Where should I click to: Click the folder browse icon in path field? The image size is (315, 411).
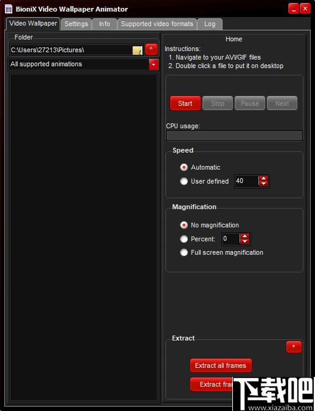pos(137,50)
